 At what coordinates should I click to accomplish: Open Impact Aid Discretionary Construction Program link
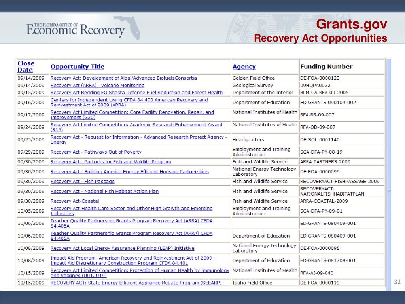coord(133,260)
